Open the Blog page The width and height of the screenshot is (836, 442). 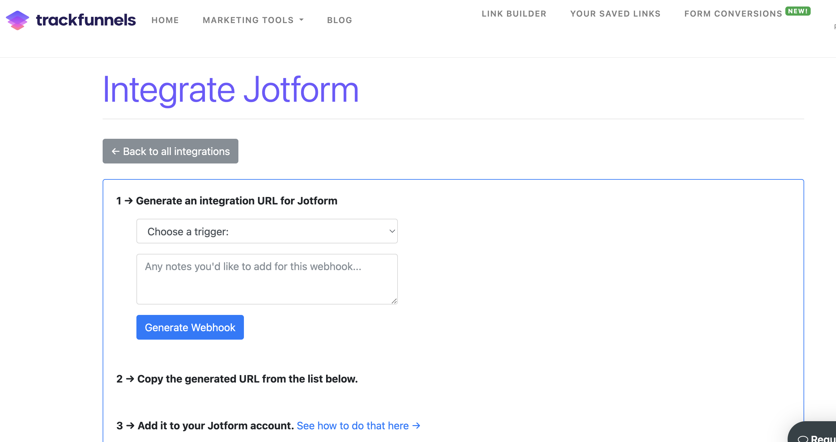(x=339, y=20)
